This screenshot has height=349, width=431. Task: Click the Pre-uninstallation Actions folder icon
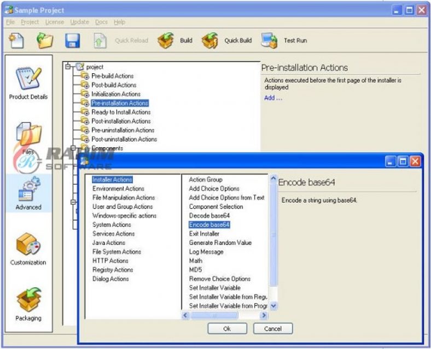point(85,130)
